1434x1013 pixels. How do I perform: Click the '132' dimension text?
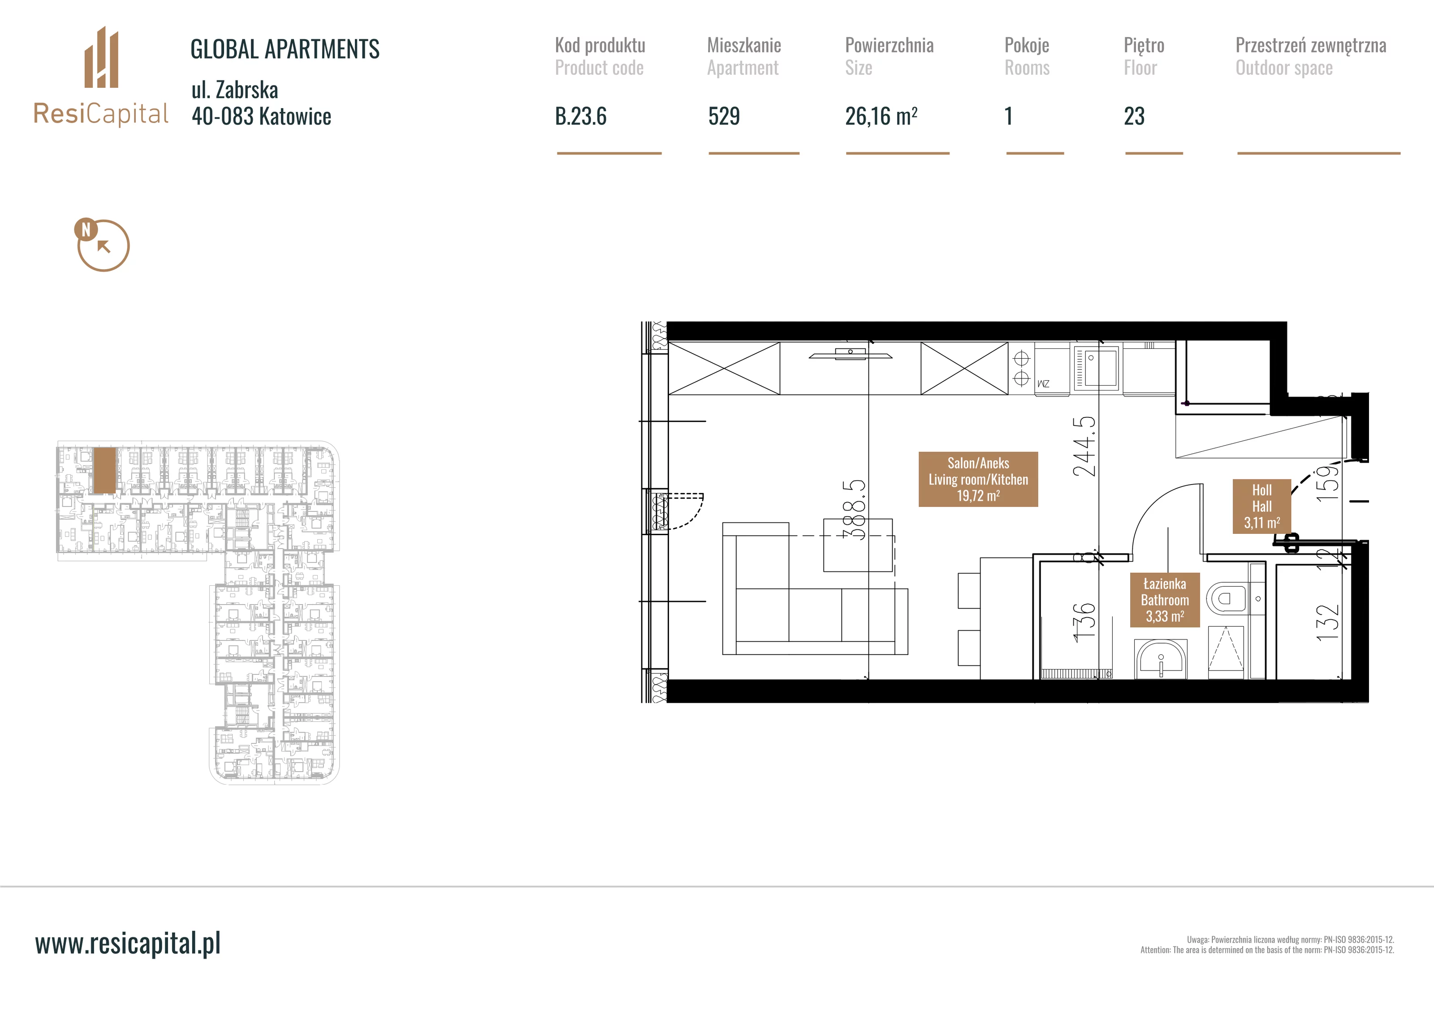coord(1328,622)
